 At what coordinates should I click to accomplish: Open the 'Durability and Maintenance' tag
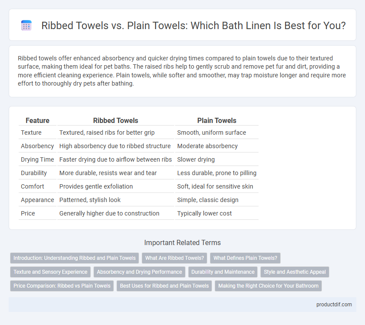[223, 272]
